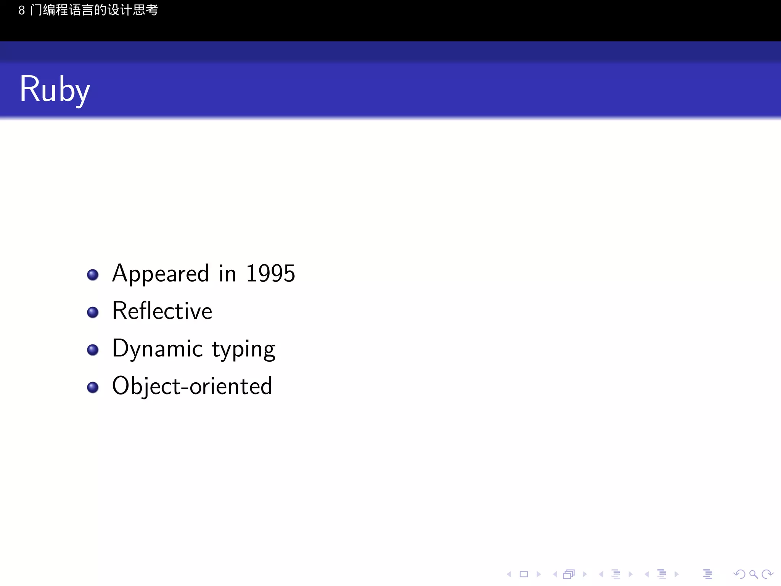Click the next slide arrow beside the rectangle icon
Viewport: 781px width, 586px height.
(538, 574)
